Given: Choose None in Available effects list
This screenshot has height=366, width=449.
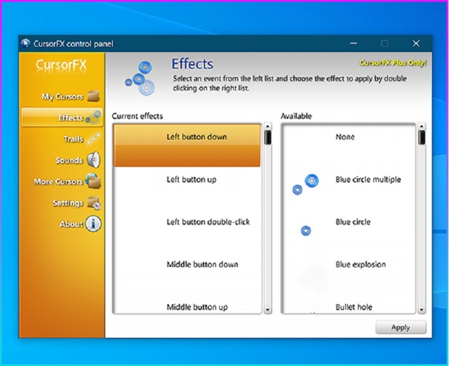Looking at the screenshot, I should pos(345,137).
